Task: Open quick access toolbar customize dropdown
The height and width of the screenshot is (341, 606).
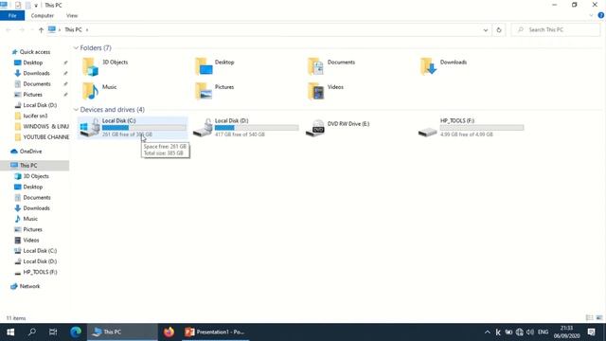Action: click(x=36, y=6)
